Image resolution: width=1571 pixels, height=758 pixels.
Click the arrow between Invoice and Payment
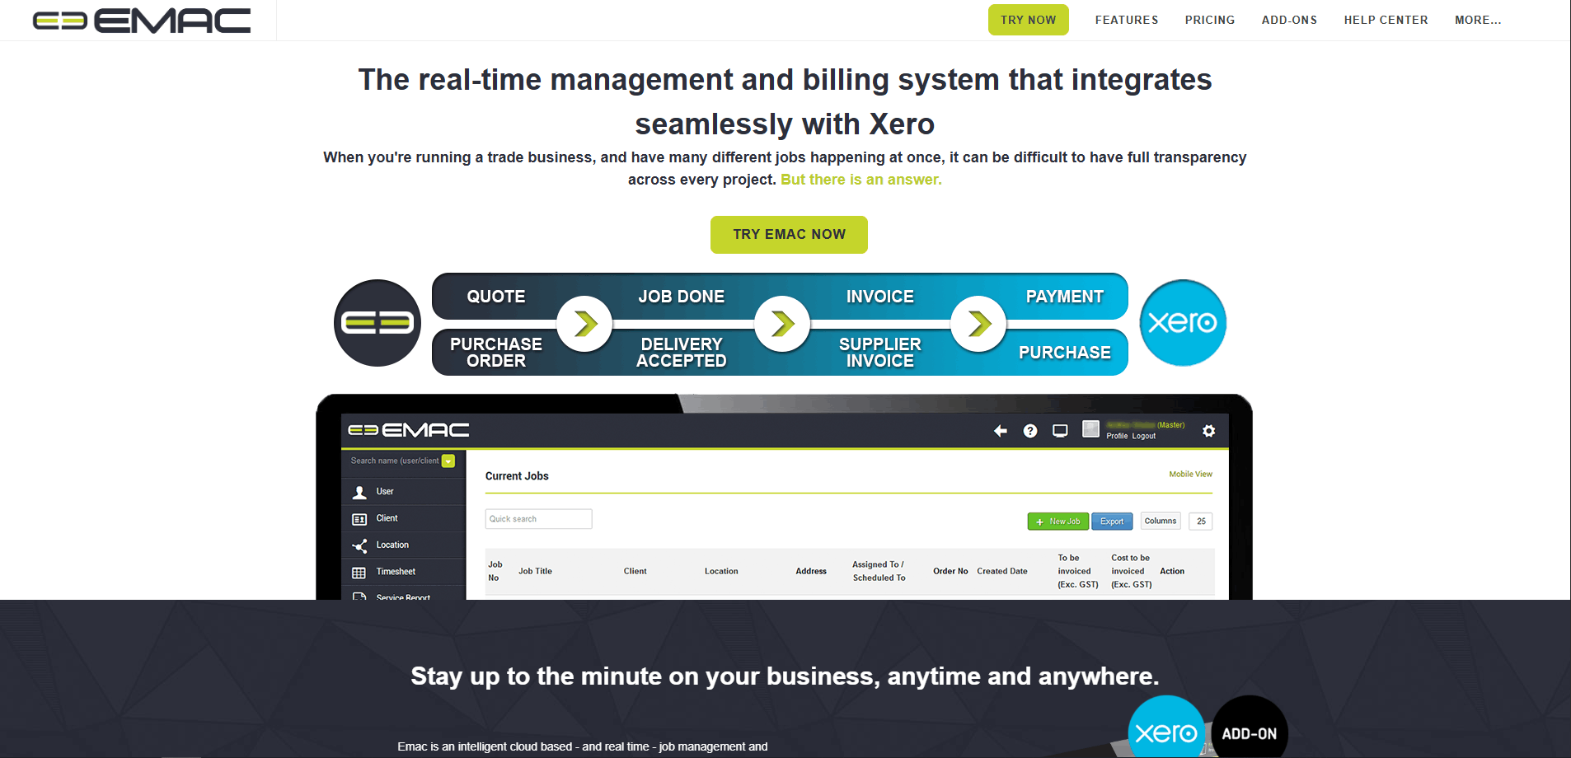point(978,323)
